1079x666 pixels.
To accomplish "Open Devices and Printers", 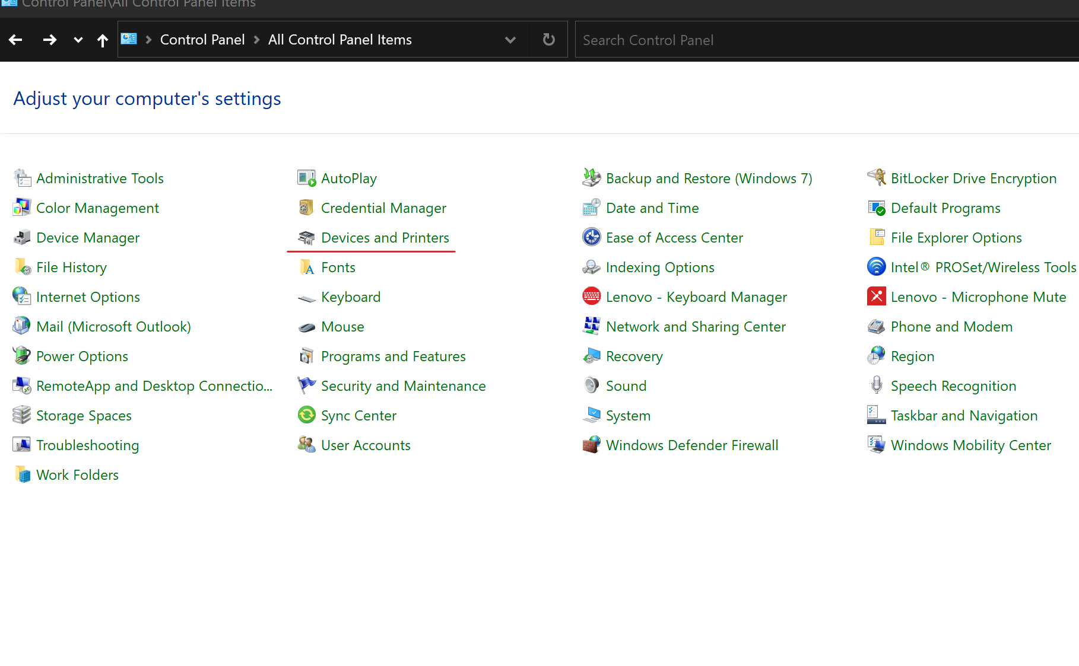I will (385, 237).
